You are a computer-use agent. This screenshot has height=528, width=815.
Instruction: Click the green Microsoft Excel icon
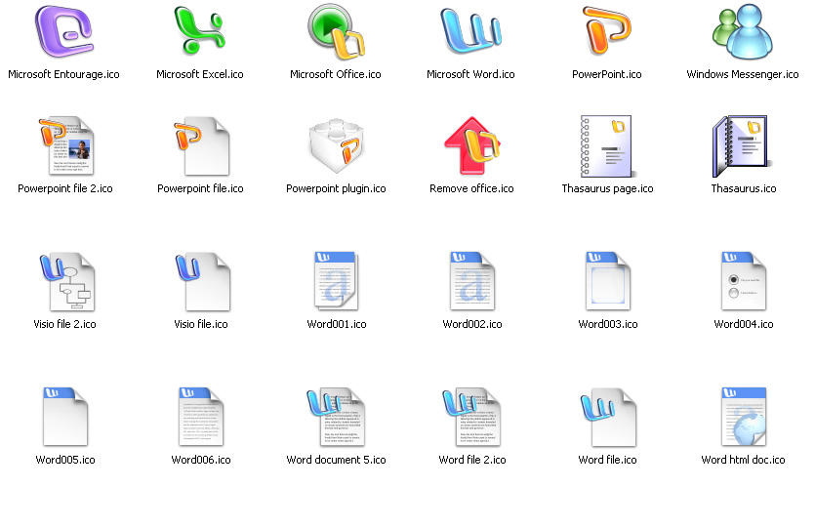pos(199,30)
